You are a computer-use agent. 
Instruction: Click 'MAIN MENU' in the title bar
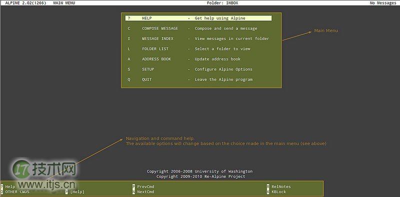coord(64,3)
